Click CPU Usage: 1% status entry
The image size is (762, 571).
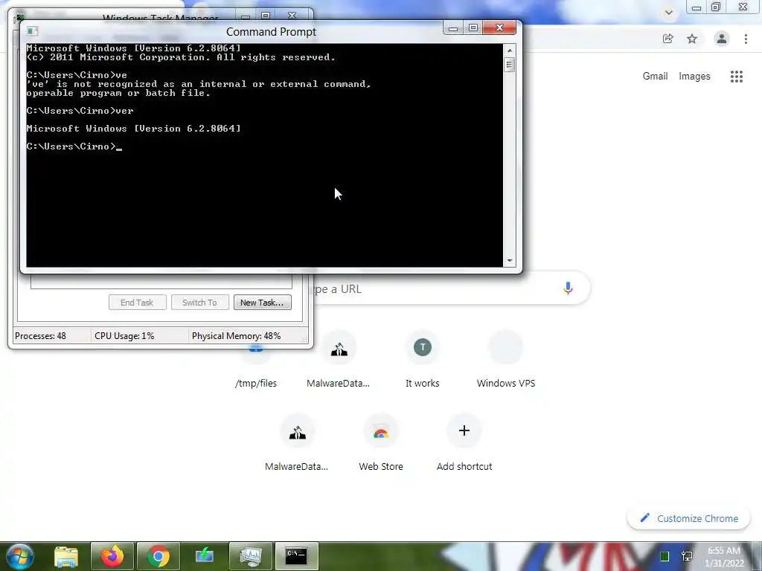124,336
